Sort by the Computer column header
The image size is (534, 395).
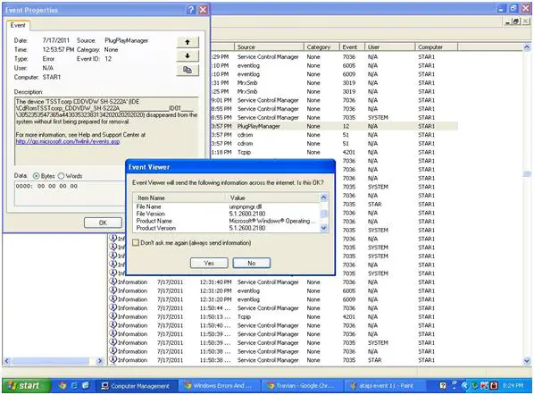tap(437, 46)
